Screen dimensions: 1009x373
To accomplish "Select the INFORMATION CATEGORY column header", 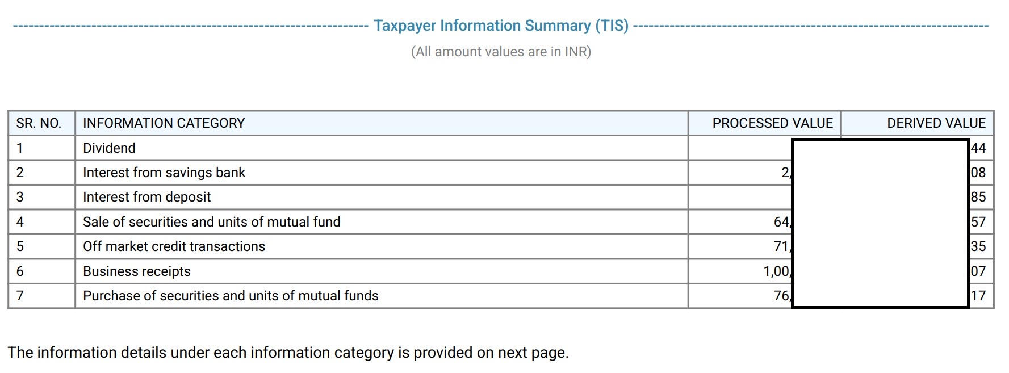I will [164, 123].
